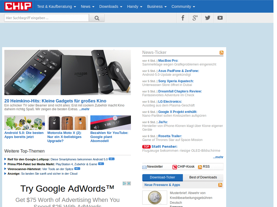Open Android 5.0: Die besten Apps link

pos(24,135)
